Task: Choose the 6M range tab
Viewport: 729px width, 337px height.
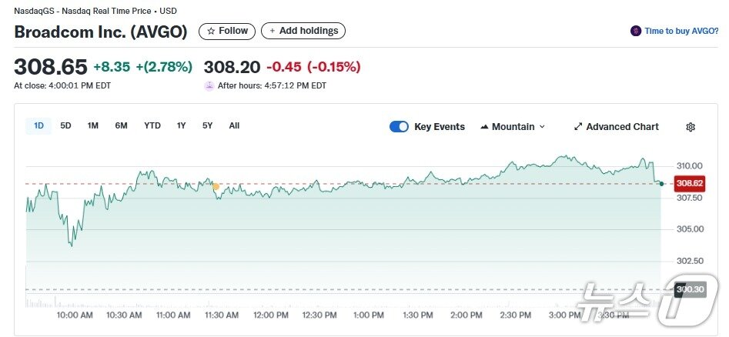Action: point(121,125)
